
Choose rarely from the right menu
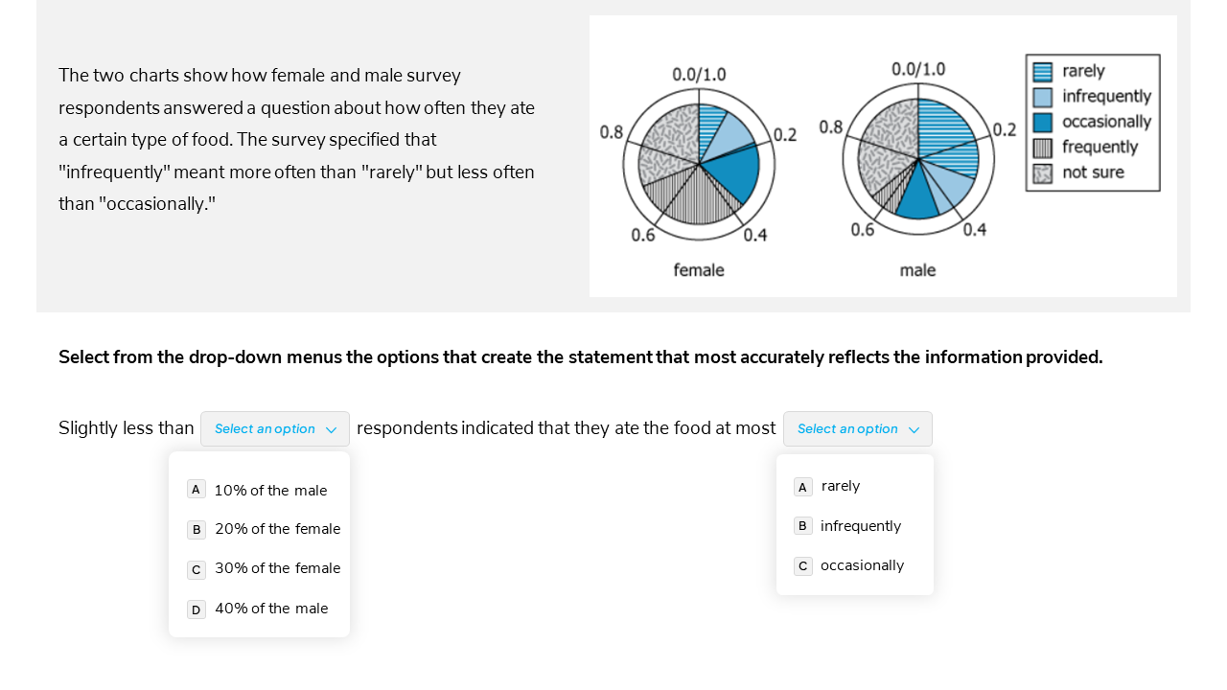(840, 486)
